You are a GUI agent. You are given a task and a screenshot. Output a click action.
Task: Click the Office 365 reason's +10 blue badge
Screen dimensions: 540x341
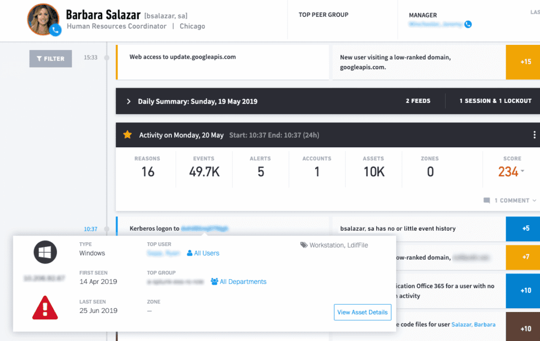pyautogui.click(x=523, y=291)
